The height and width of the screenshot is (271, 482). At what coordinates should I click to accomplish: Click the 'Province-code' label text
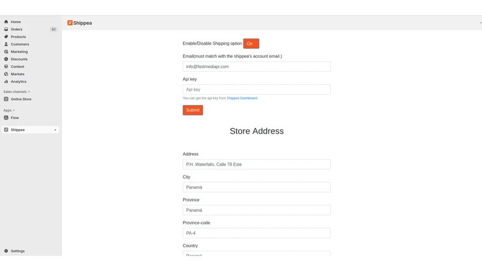(x=196, y=223)
